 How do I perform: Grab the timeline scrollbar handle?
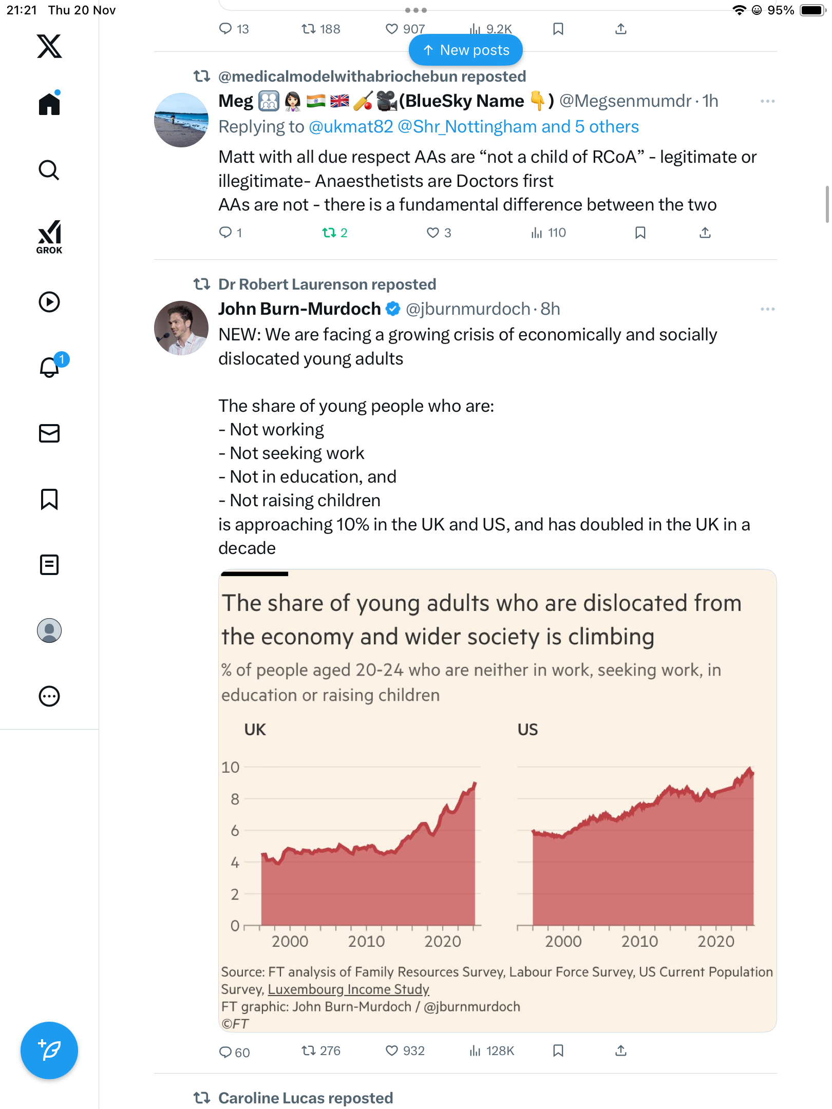coord(827,204)
